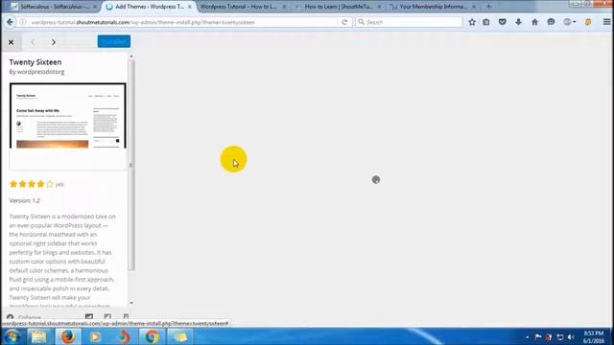Bookmark this page with the star icon

pyautogui.click(x=472, y=22)
